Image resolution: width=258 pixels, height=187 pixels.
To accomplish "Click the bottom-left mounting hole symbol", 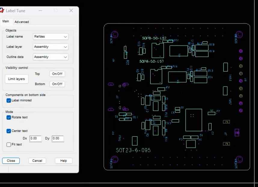I will point(115,160).
